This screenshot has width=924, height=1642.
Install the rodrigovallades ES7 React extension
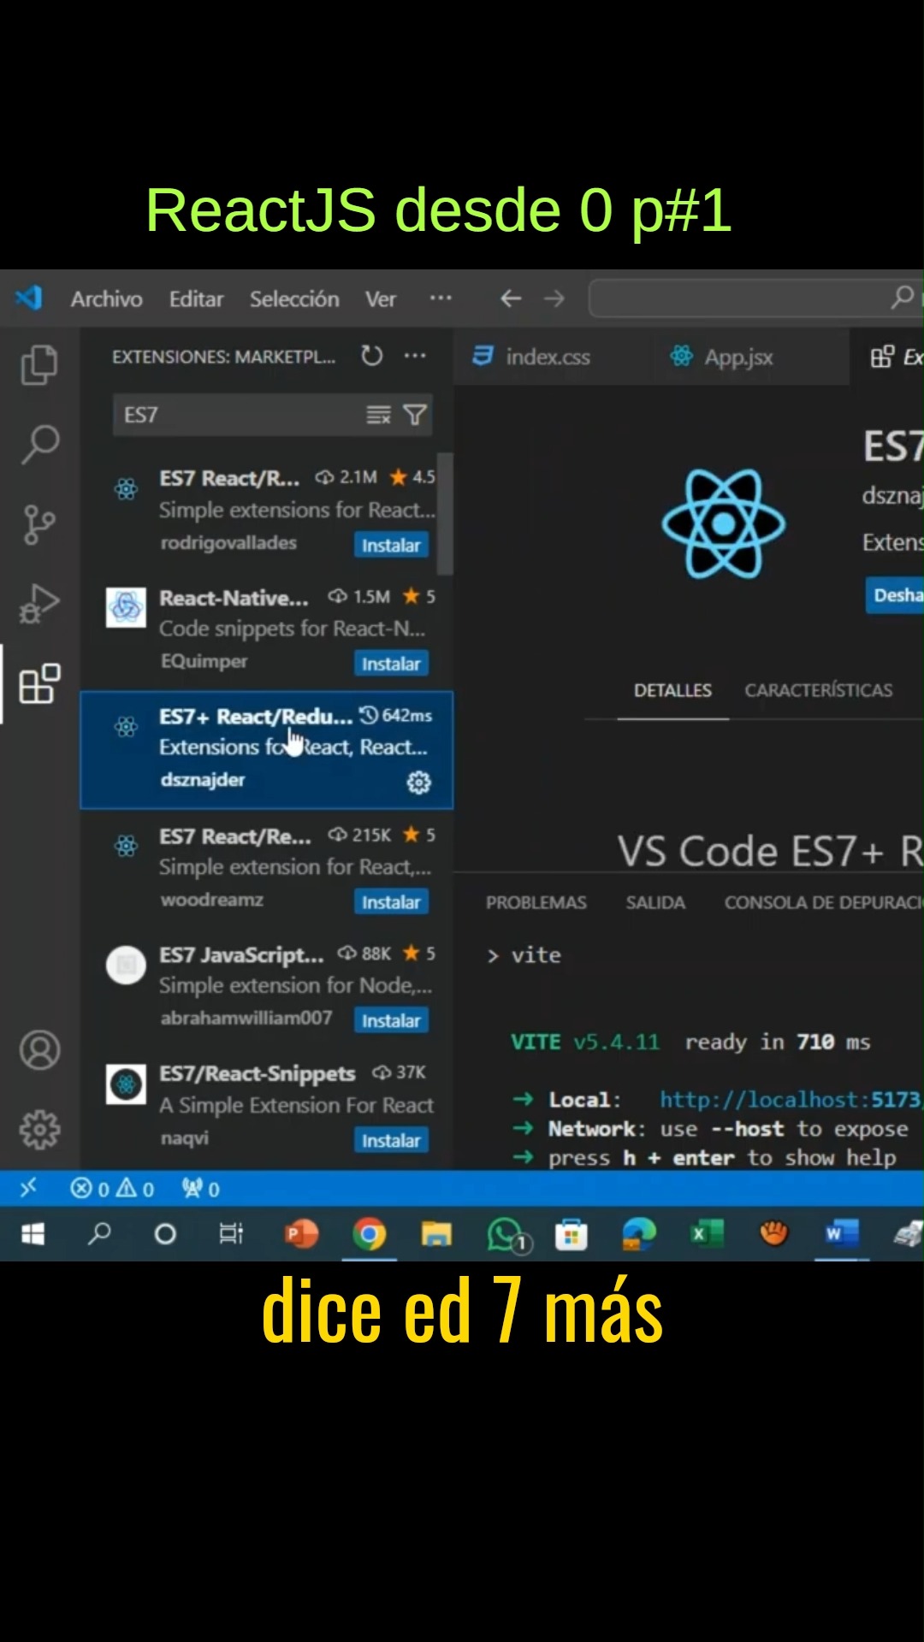pyautogui.click(x=391, y=545)
